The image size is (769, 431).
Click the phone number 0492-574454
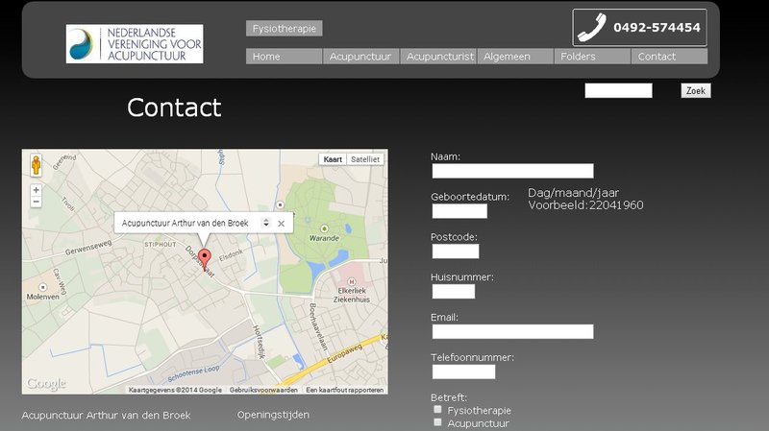[x=657, y=28]
